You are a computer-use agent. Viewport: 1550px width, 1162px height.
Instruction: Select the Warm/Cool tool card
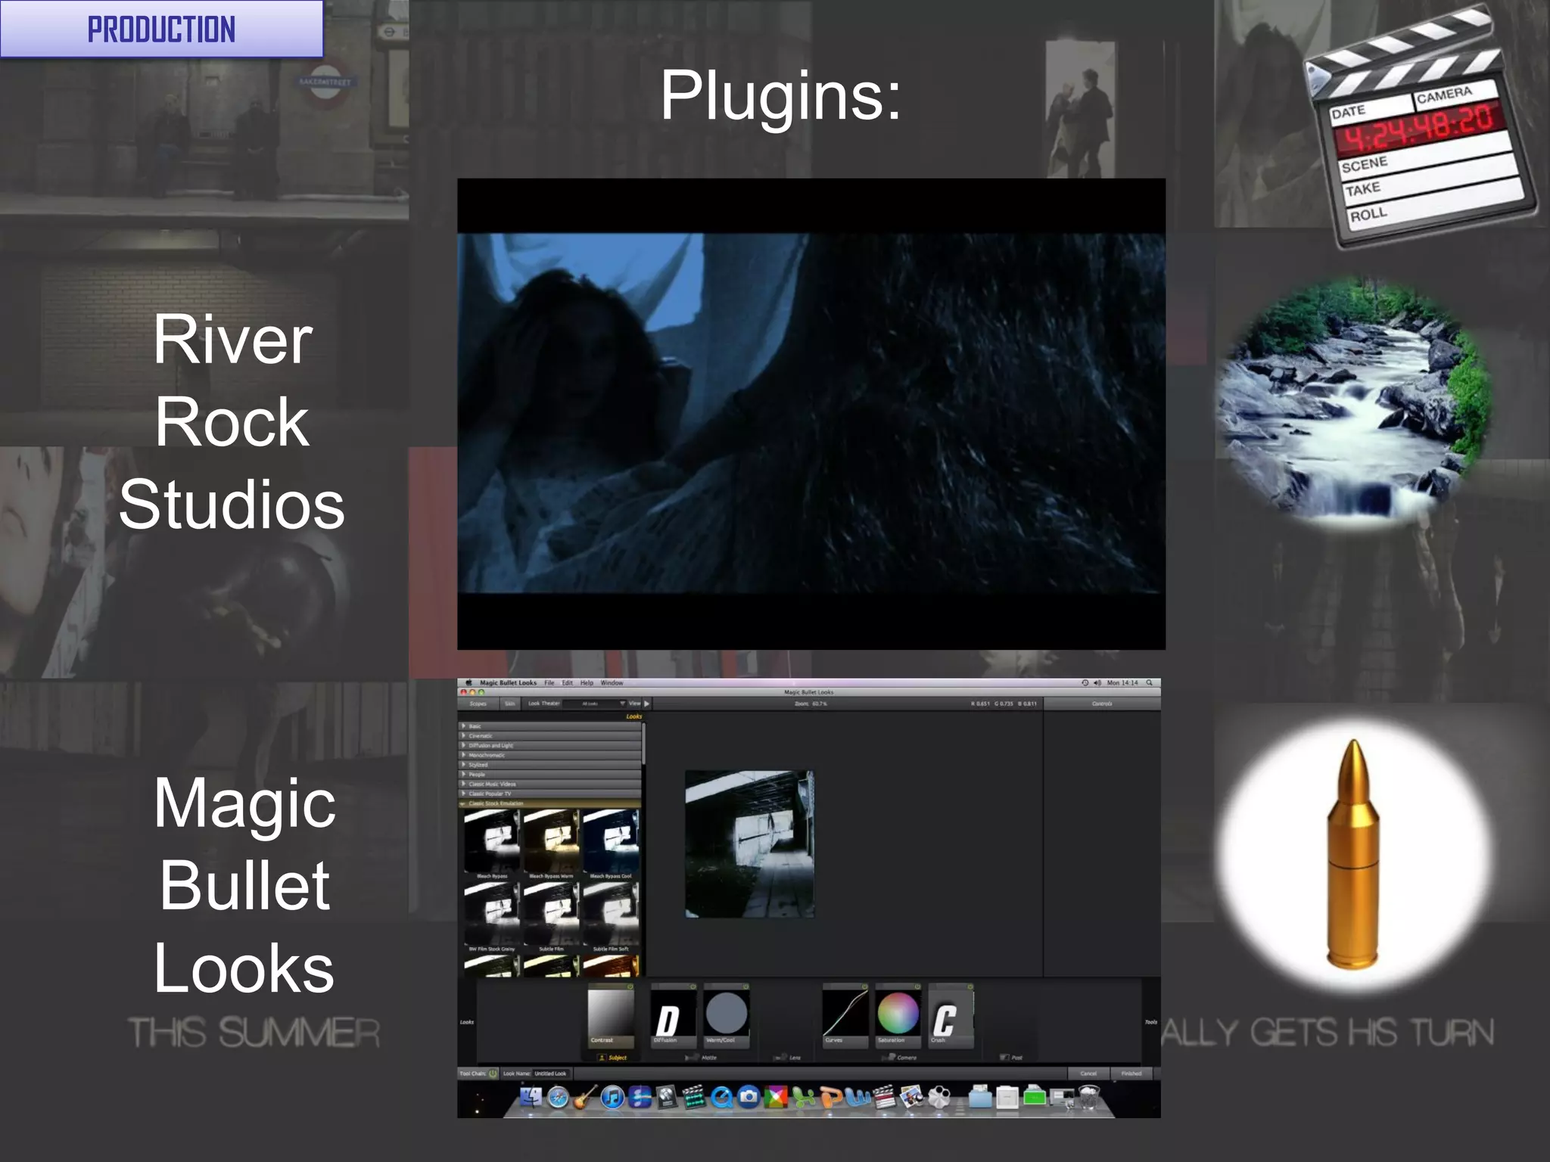coord(727,1015)
